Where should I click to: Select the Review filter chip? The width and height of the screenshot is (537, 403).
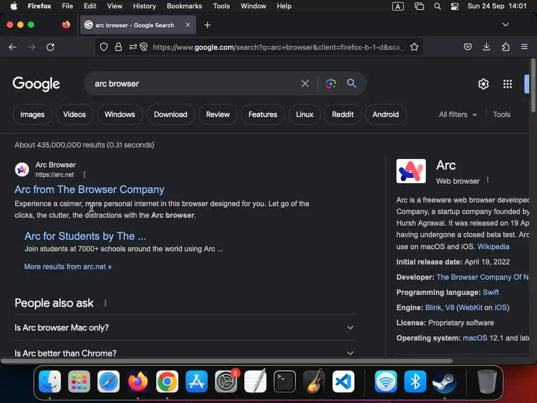click(x=218, y=114)
